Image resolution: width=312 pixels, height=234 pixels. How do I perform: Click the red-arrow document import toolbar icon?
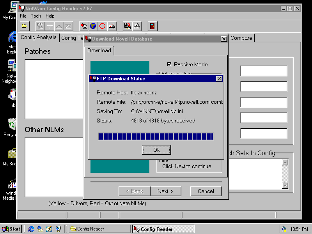[84, 26]
